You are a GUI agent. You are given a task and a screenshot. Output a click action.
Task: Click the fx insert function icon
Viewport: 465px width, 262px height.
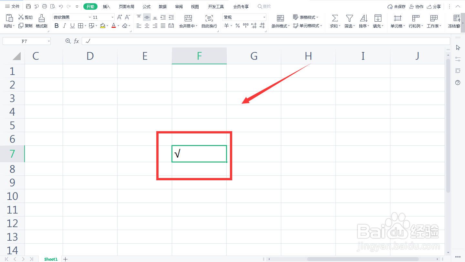pyautogui.click(x=77, y=41)
